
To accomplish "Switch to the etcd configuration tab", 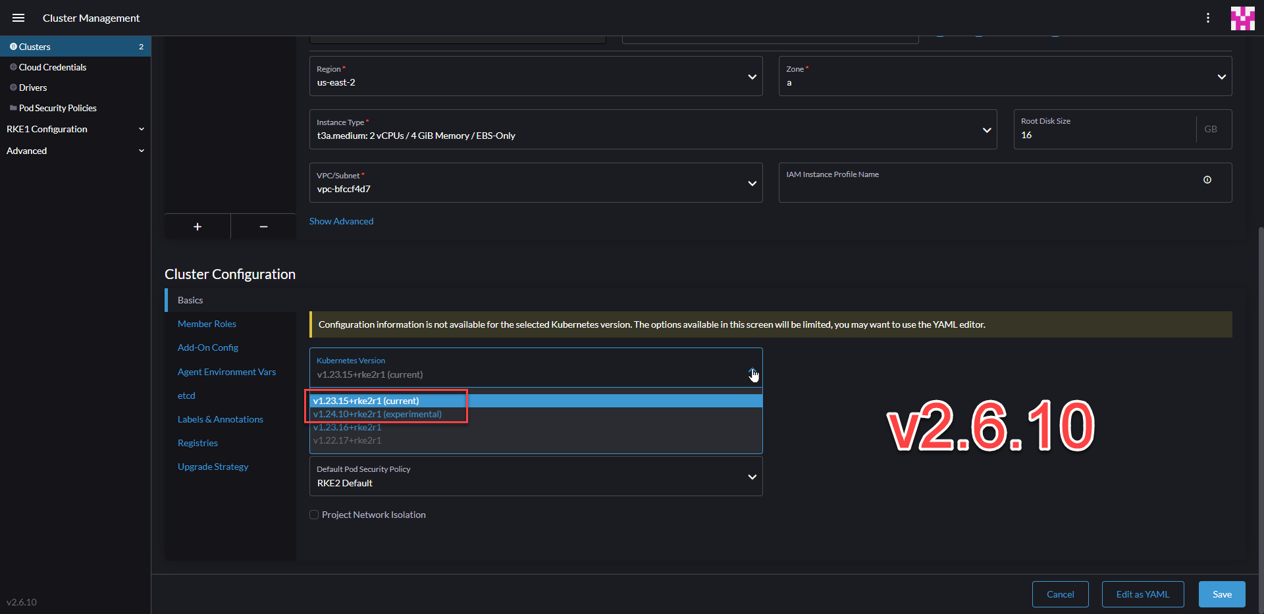I will coord(186,396).
